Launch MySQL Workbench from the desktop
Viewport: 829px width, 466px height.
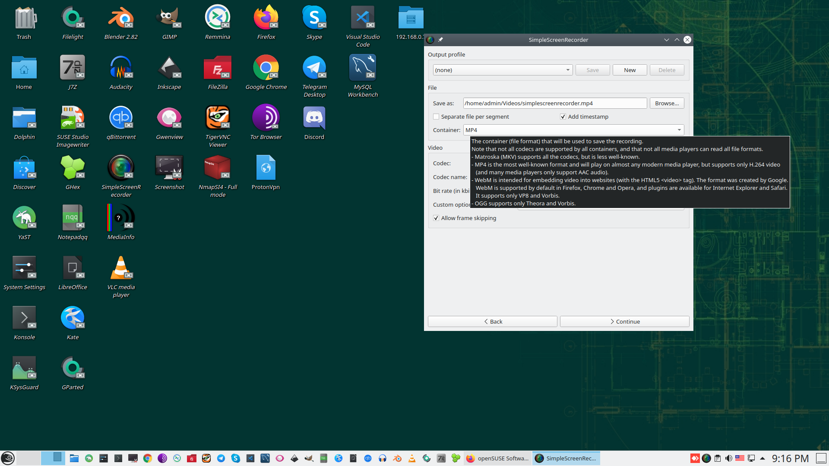tap(363, 68)
